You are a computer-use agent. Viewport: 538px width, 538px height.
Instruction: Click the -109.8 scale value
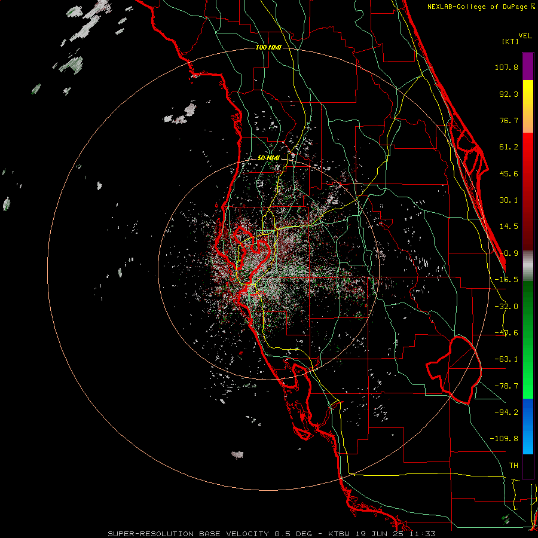504,439
